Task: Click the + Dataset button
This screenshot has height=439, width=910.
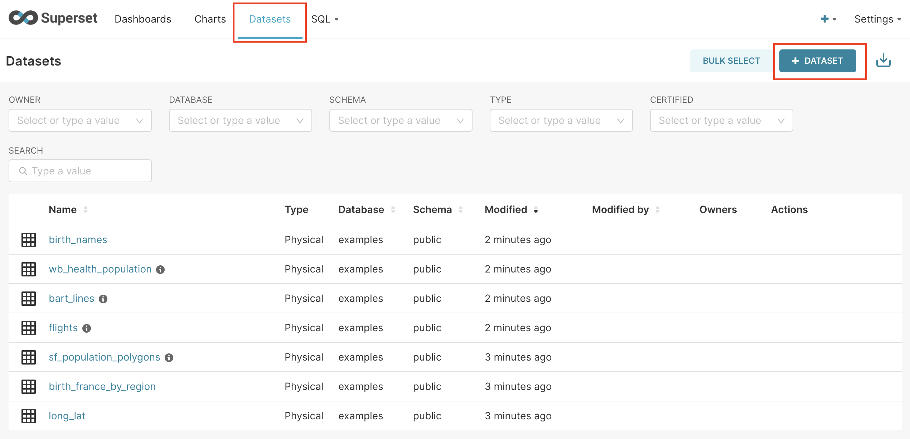Action: (x=818, y=61)
